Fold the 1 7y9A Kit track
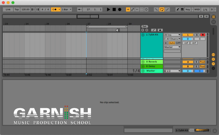This screenshot has height=135, width=219. point(143,35)
